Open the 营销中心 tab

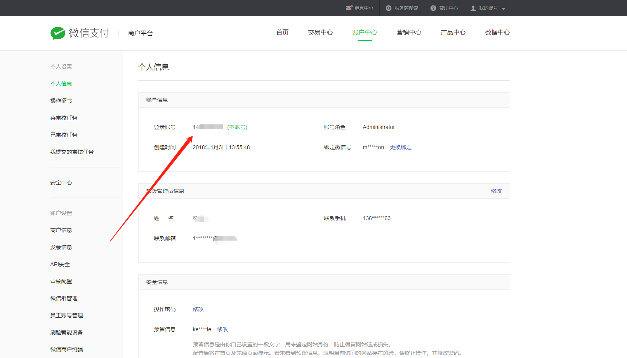(409, 33)
